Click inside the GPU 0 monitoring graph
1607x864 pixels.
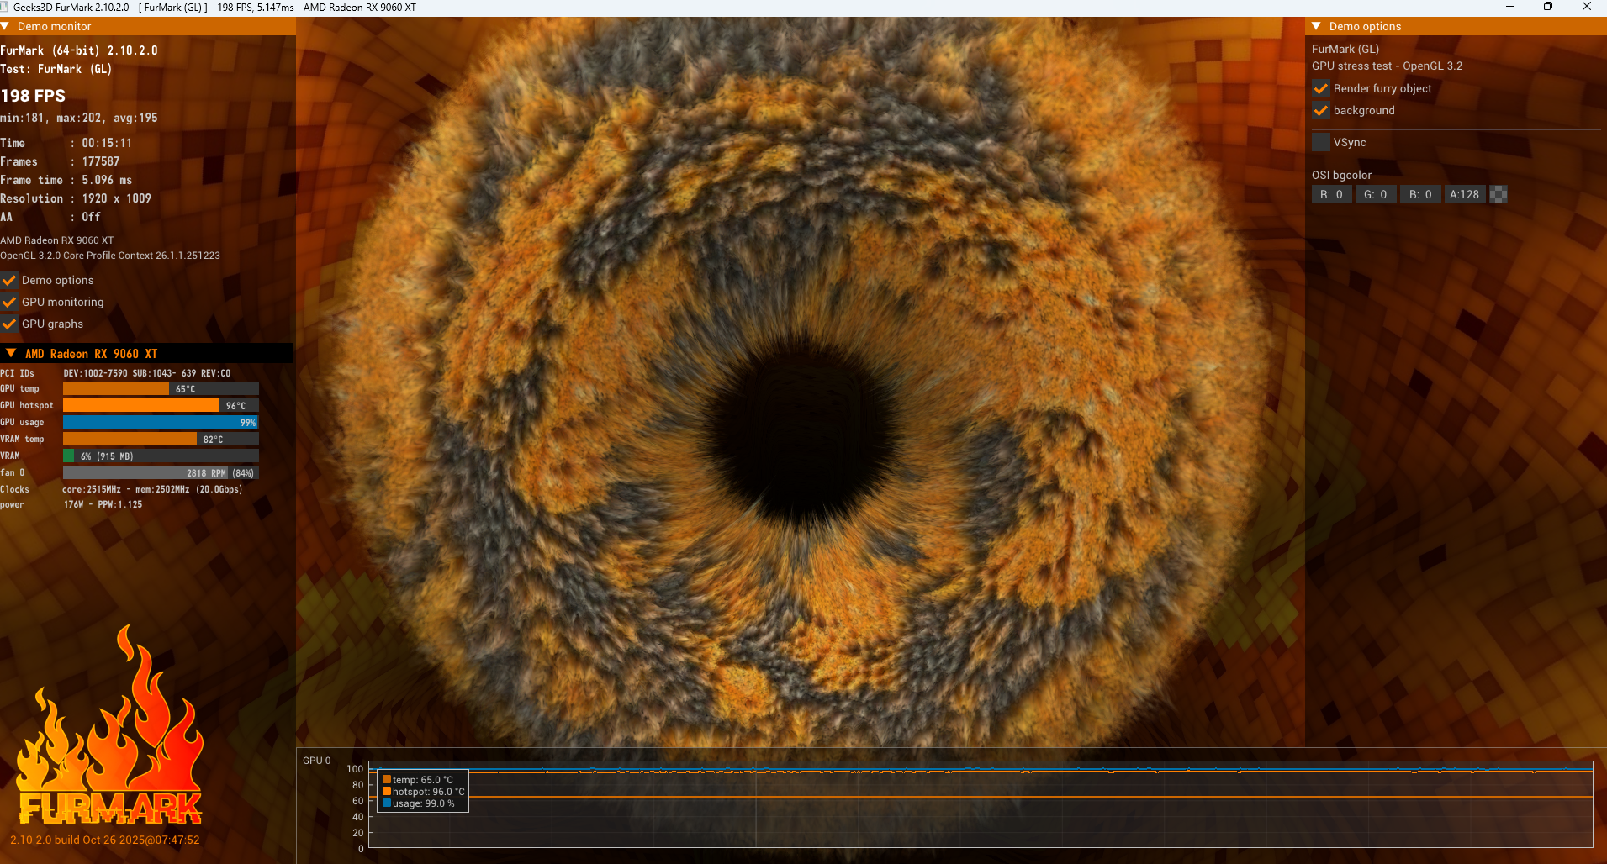coord(981,805)
